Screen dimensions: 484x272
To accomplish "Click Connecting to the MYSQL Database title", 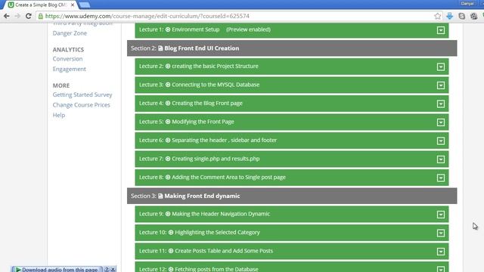I will click(x=216, y=85).
